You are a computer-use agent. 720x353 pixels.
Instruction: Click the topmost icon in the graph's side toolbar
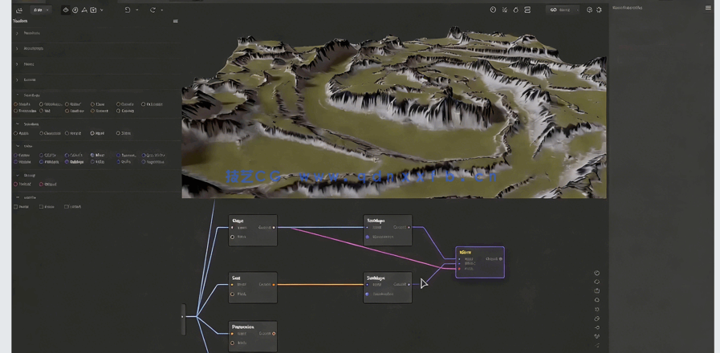tap(596, 273)
